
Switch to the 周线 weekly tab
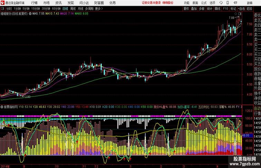(73, 9)
